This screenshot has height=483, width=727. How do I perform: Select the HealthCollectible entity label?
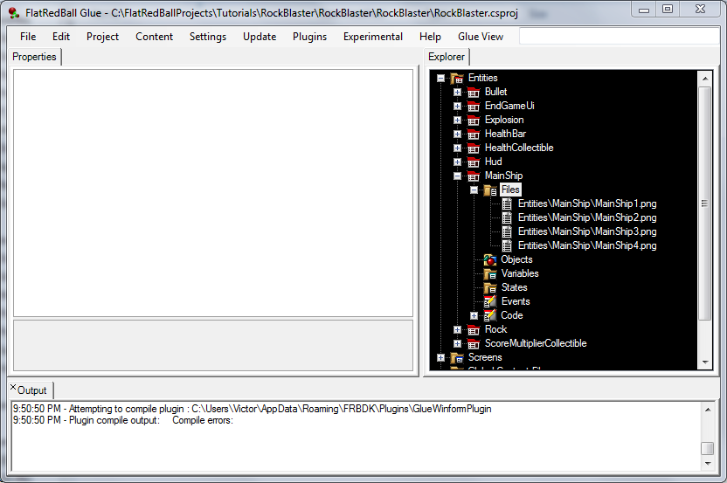coord(519,148)
